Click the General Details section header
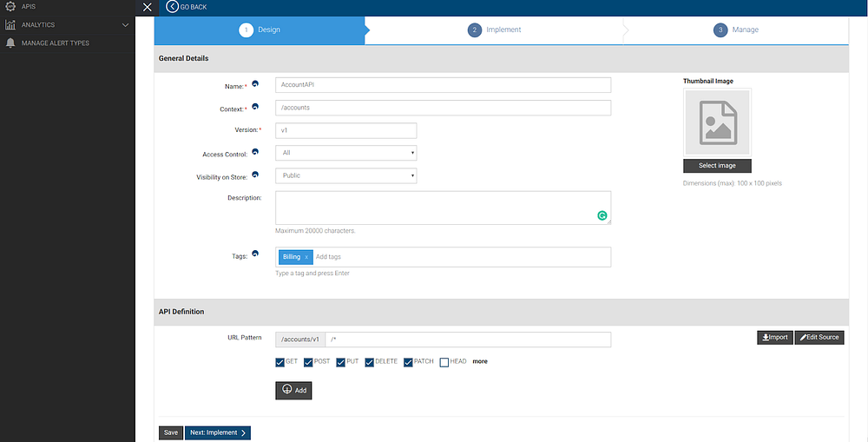This screenshot has width=868, height=442. [x=184, y=58]
